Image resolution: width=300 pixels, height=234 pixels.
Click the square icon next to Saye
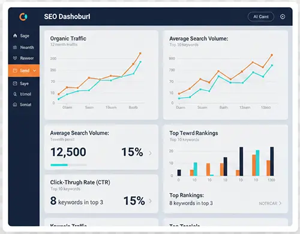pos(15,83)
